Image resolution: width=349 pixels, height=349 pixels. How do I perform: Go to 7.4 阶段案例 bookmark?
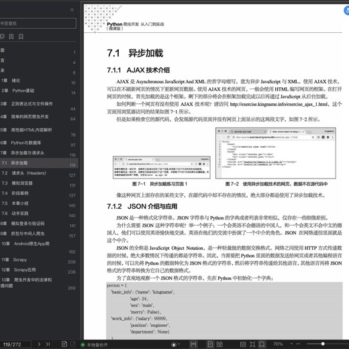15,193
